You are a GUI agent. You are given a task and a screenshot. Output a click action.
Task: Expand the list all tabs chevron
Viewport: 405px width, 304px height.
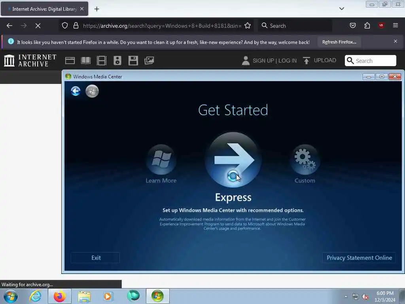[341, 9]
